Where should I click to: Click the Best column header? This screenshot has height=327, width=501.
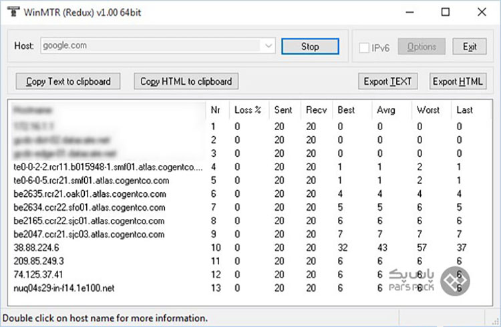pyautogui.click(x=353, y=110)
